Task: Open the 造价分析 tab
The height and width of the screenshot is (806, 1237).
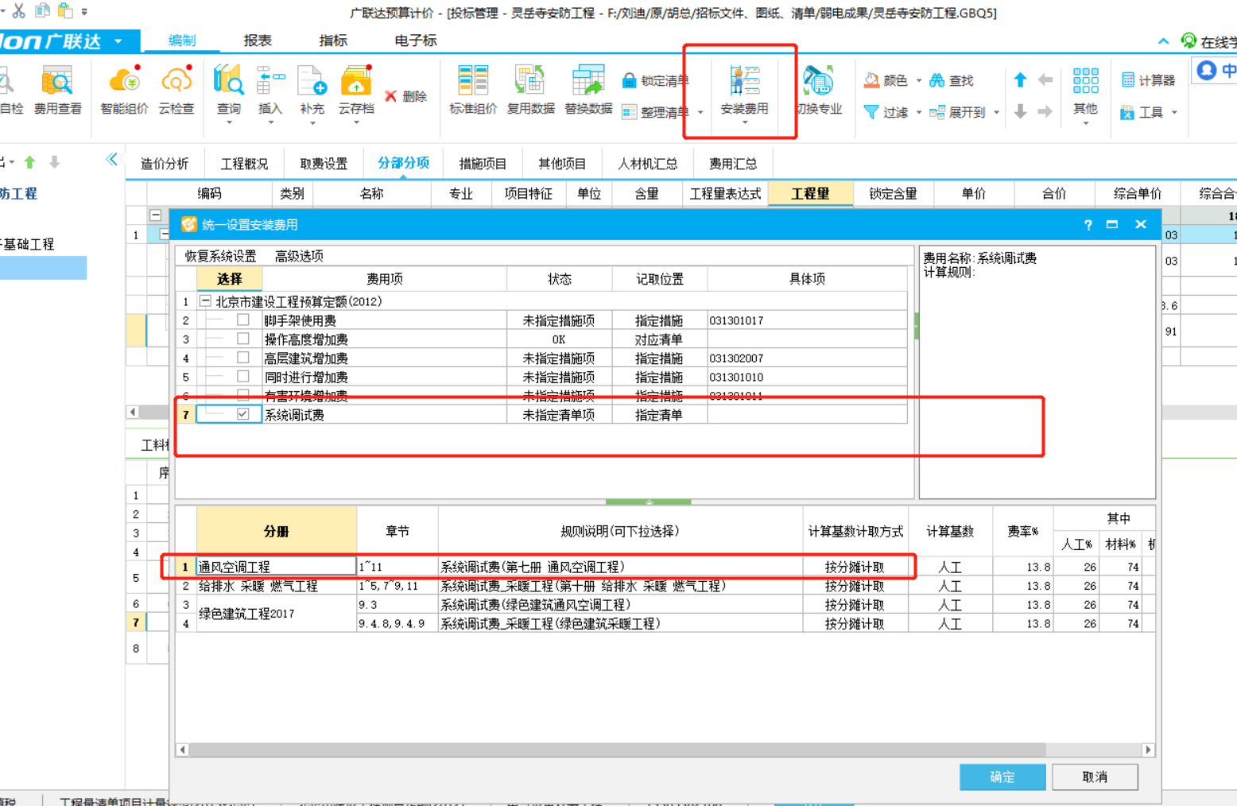Action: tap(165, 163)
